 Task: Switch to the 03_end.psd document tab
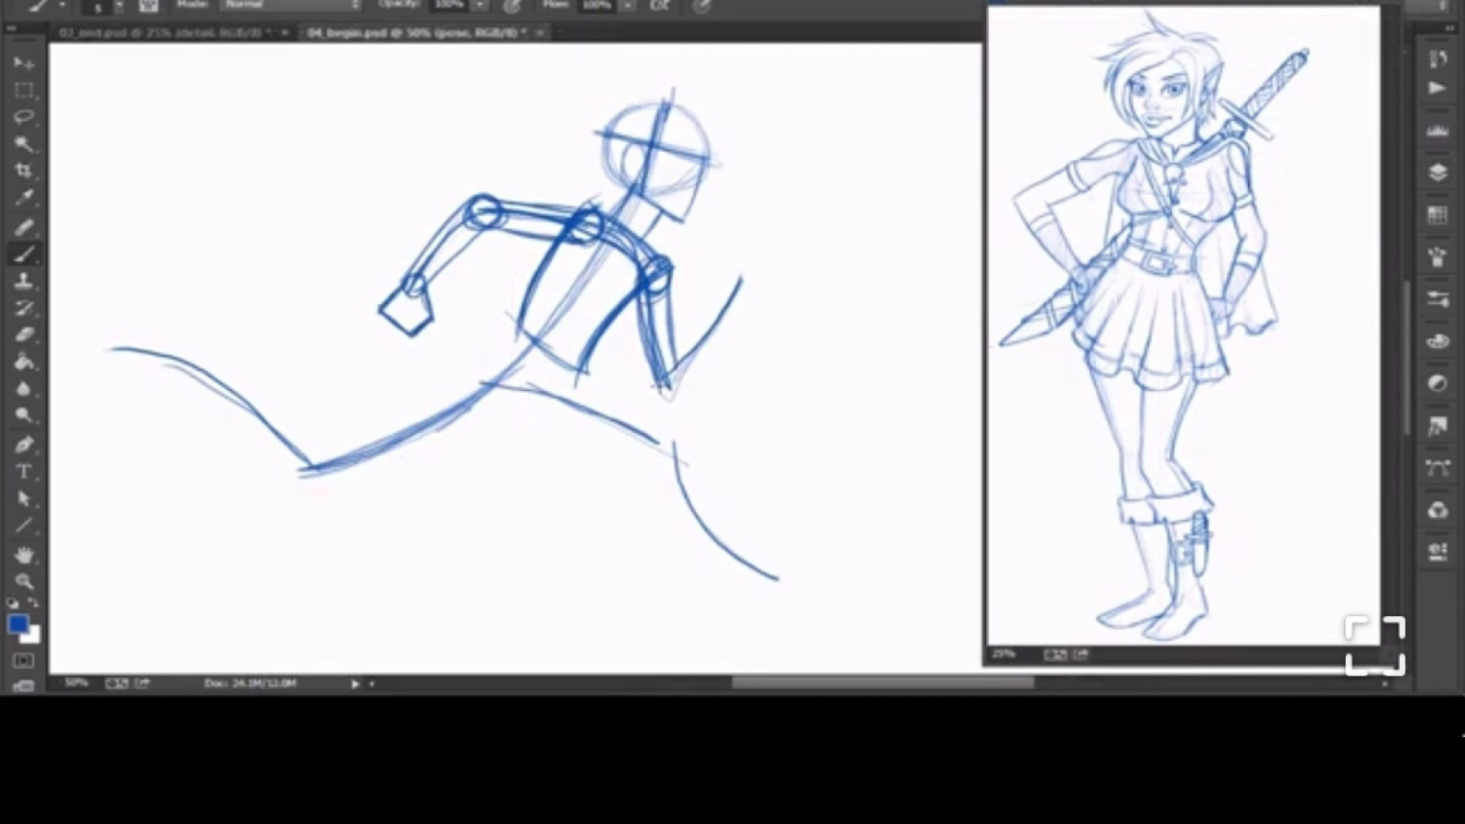point(164,32)
